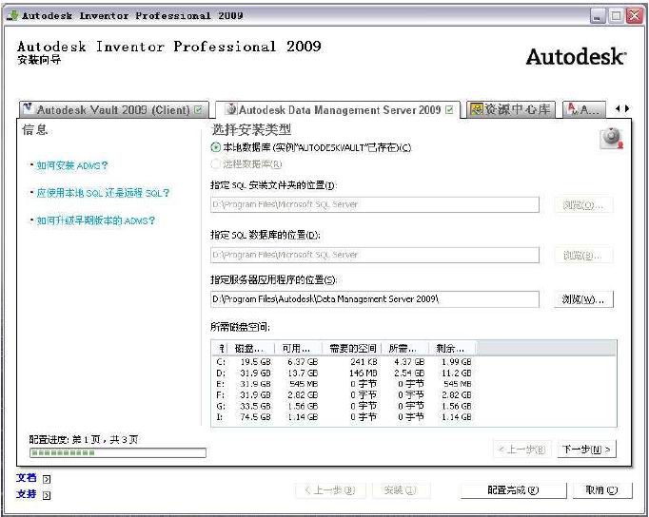Open 如何升级早期版本的 ADMS? link
The height and width of the screenshot is (517, 649).
(95, 220)
